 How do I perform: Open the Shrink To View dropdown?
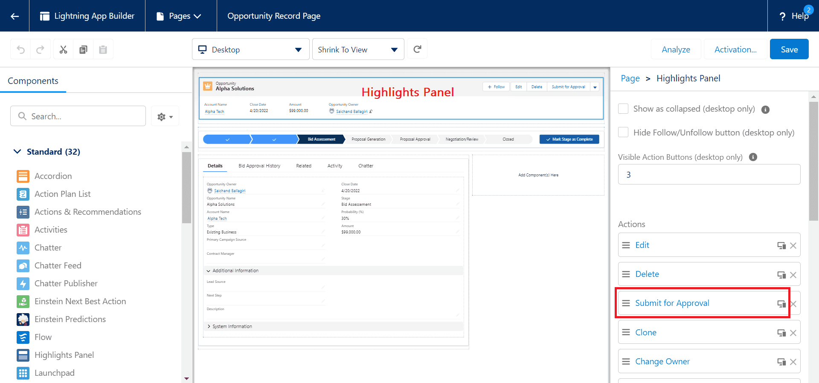click(358, 49)
